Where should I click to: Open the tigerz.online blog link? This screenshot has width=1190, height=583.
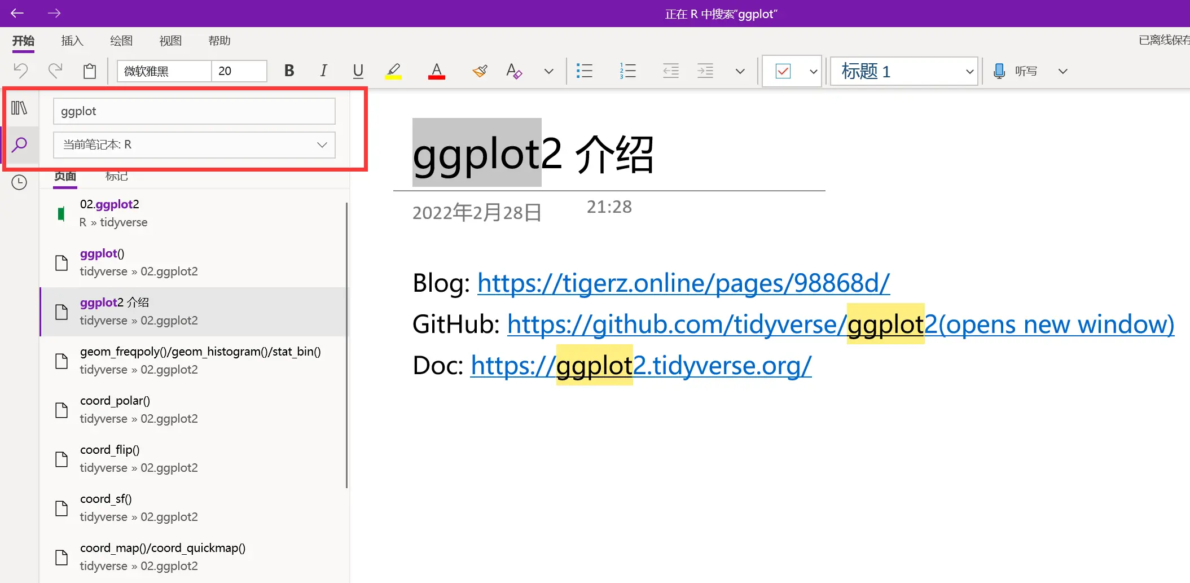pyautogui.click(x=683, y=283)
